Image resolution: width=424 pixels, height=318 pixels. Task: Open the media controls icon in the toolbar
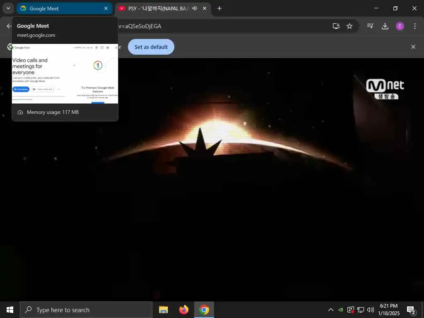[x=370, y=26]
